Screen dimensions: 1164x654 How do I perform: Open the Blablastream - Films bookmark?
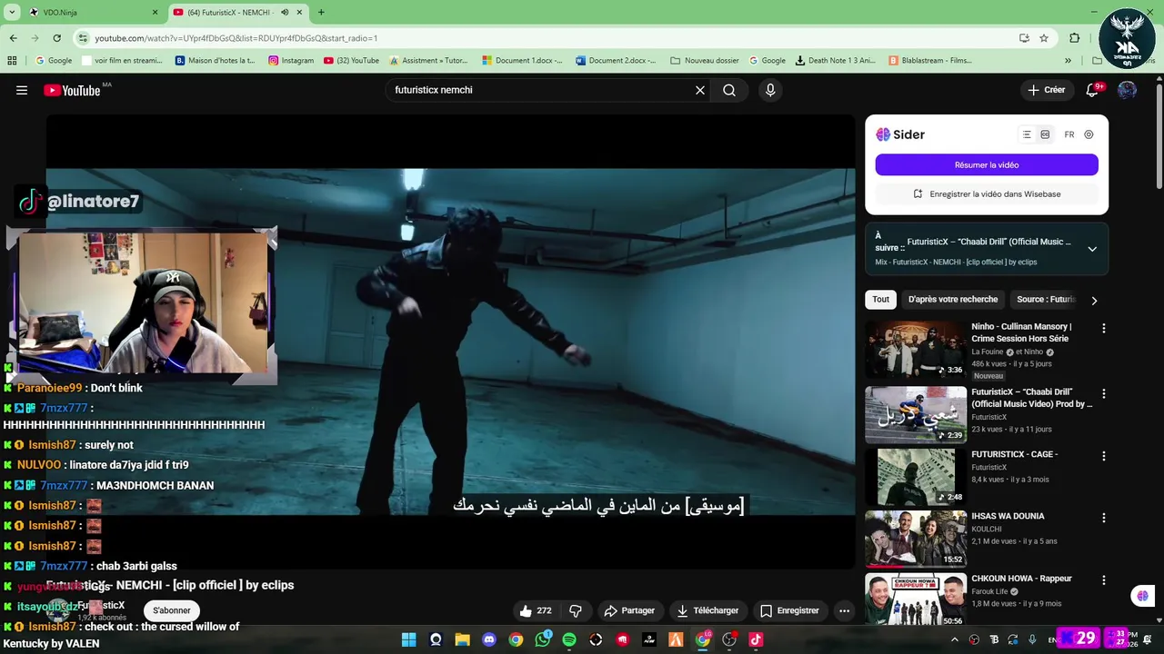pyautogui.click(x=930, y=61)
